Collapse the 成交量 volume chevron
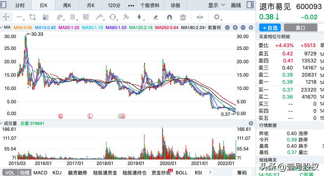324x176 pixels. click(1, 123)
